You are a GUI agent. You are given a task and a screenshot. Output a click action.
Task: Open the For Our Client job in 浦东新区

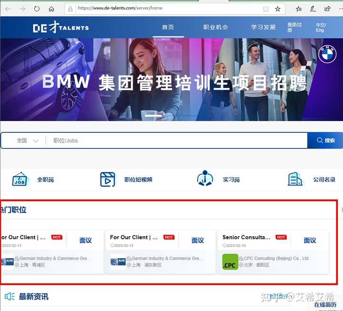134,237
